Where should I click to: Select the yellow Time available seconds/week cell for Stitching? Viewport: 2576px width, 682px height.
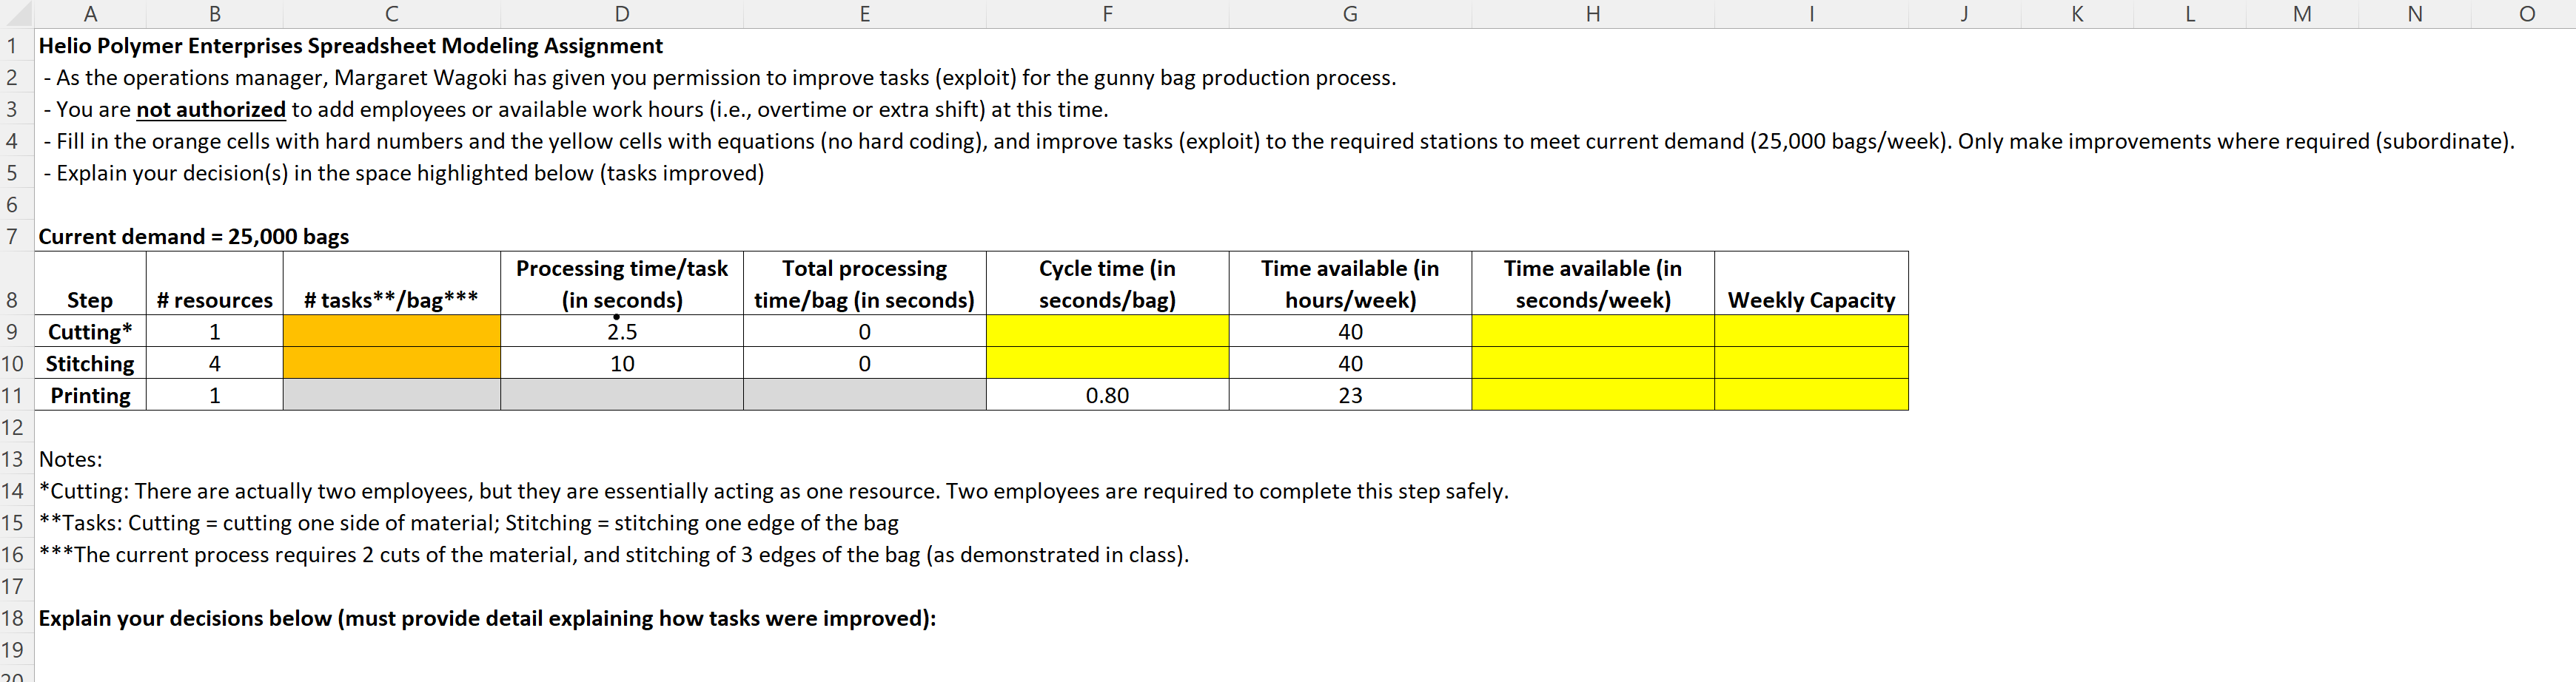click(x=1592, y=363)
